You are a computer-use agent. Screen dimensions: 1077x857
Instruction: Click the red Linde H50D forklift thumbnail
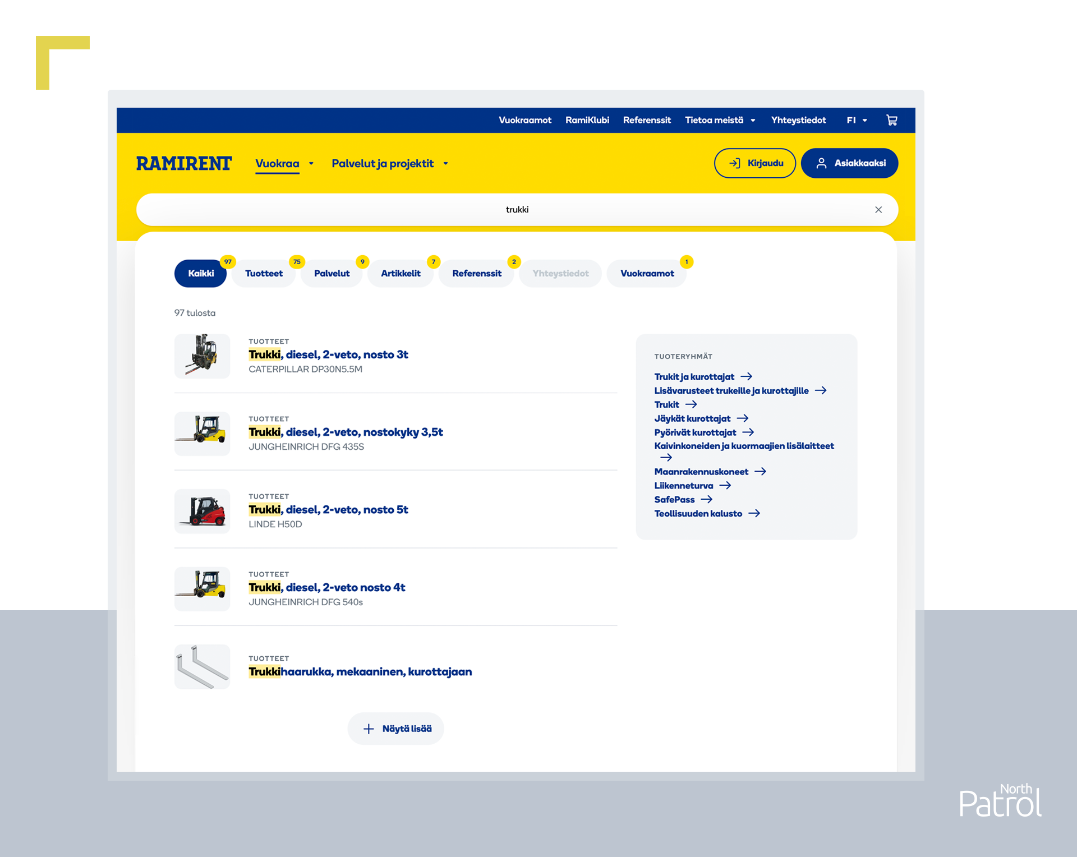pos(202,511)
